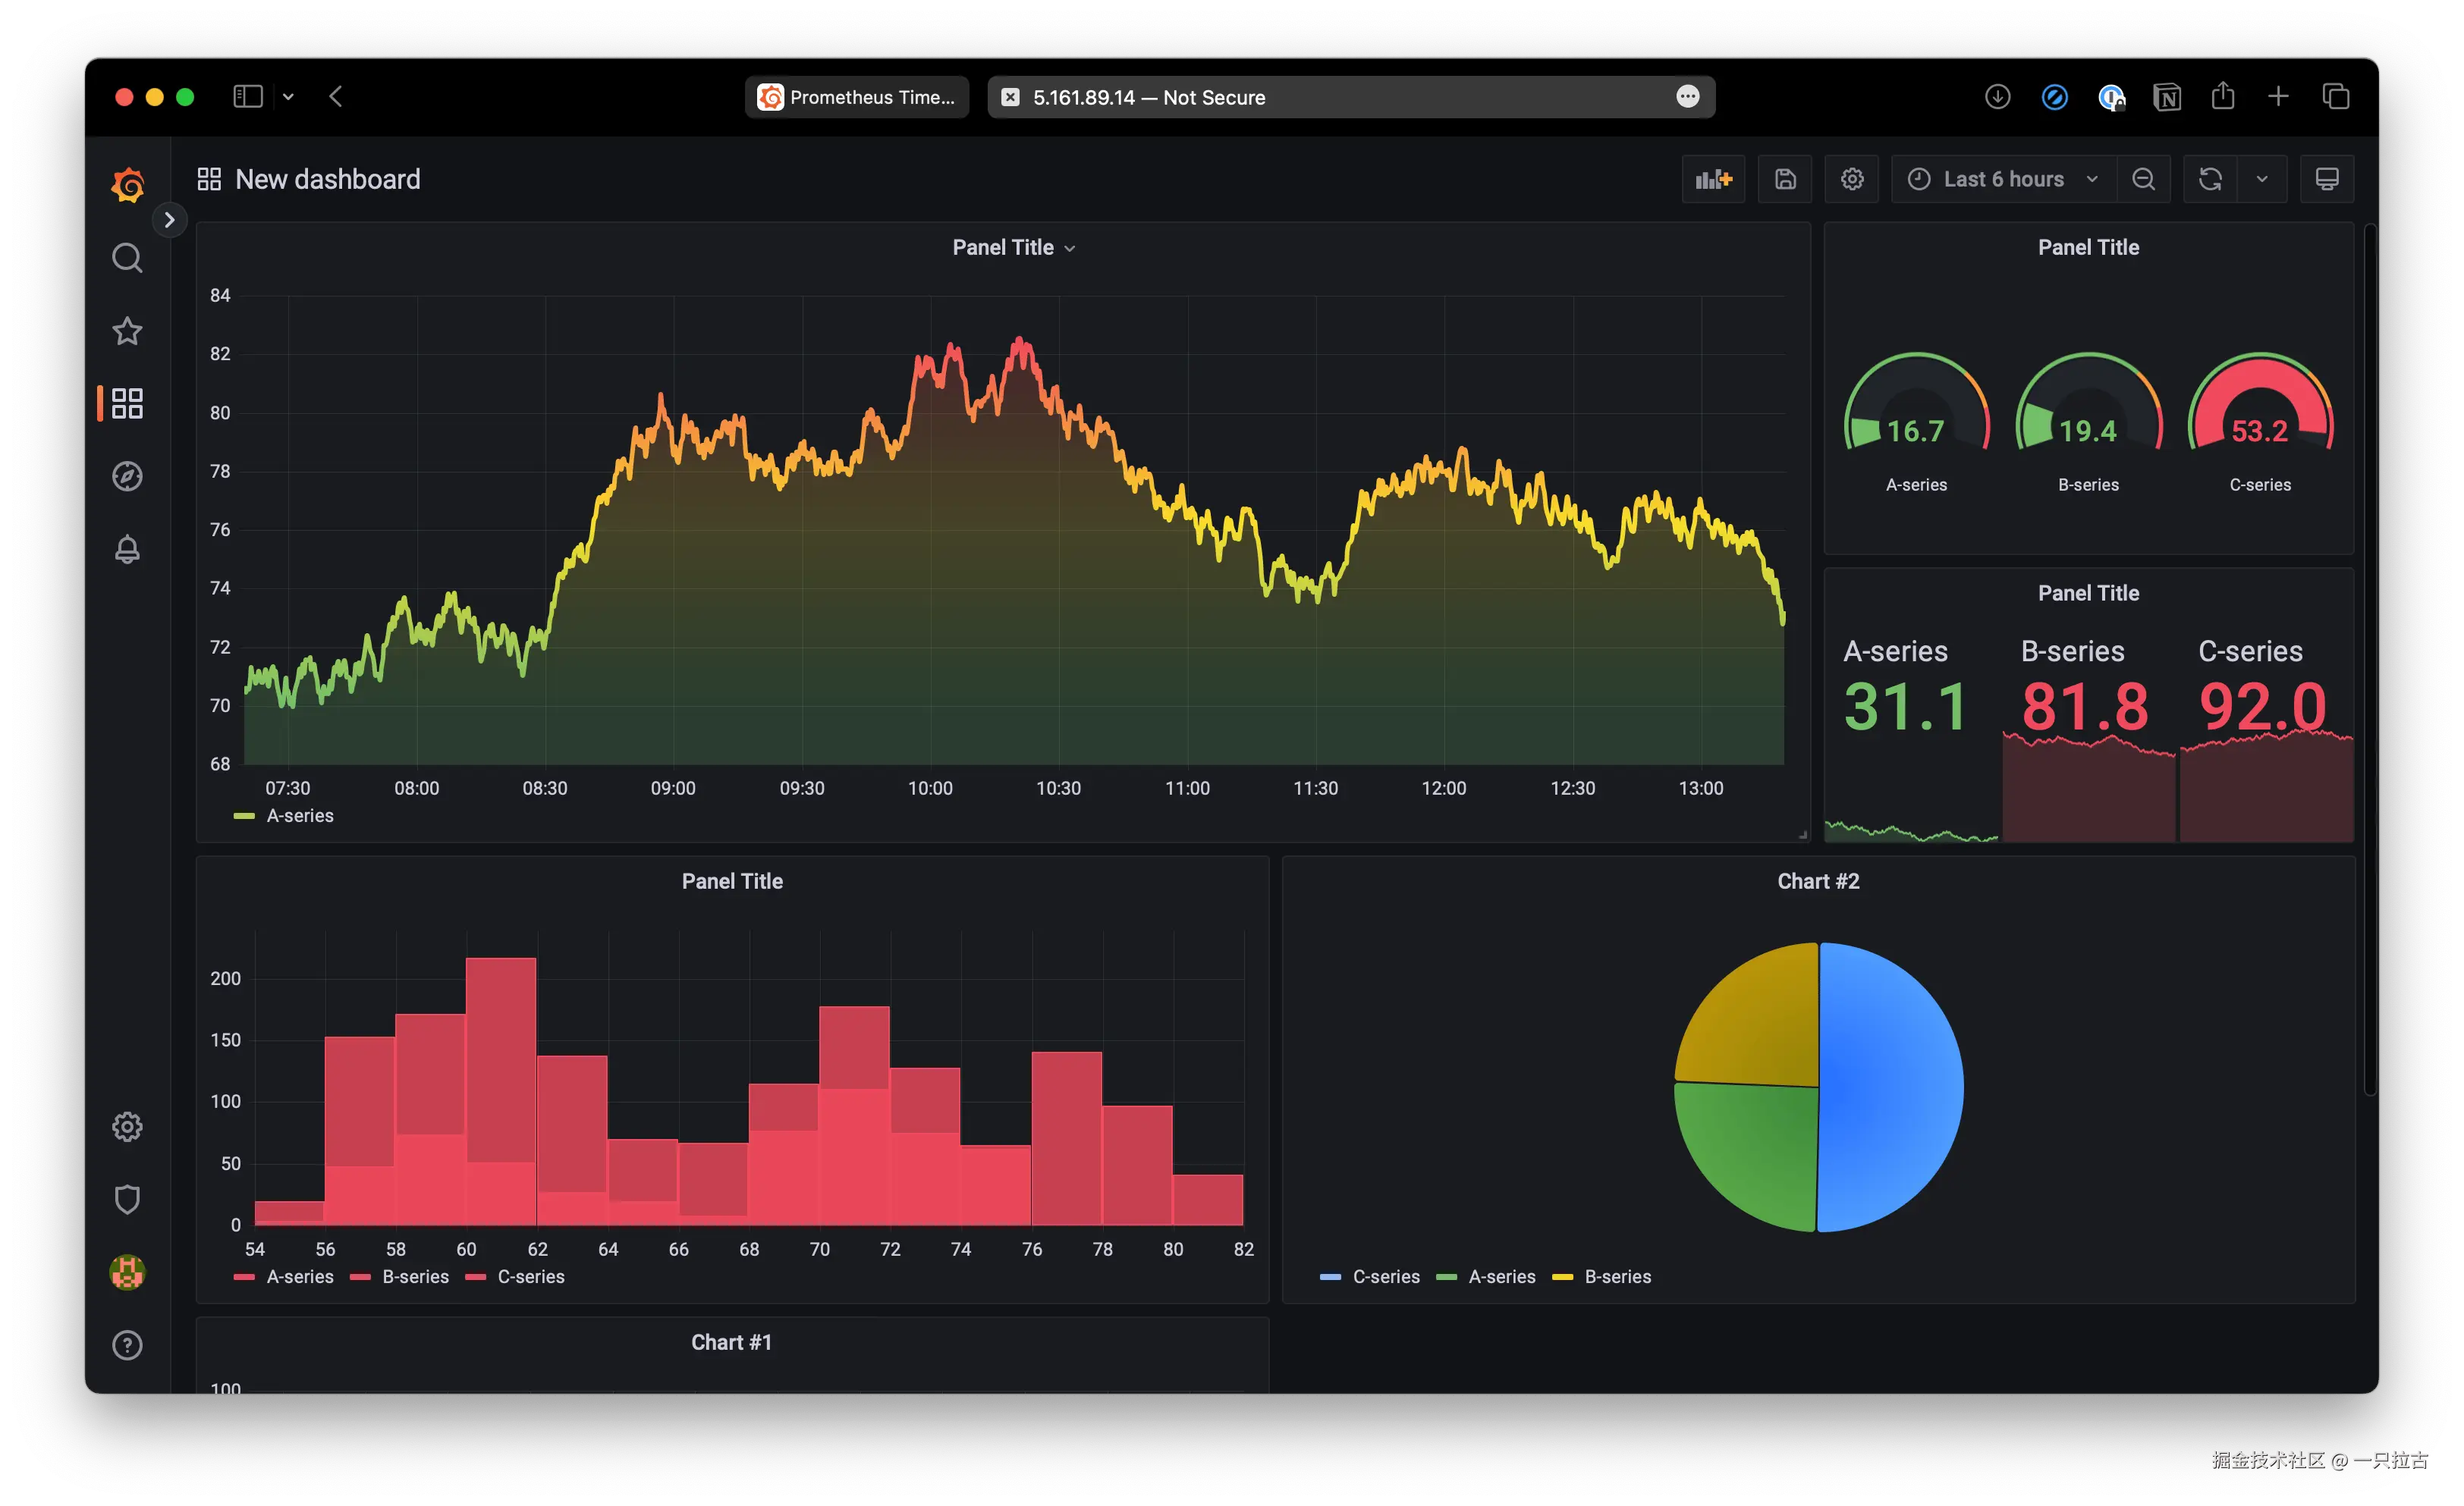Image resolution: width=2464 pixels, height=1506 pixels.
Task: Select the Starred dashboards star icon
Action: coord(127,331)
